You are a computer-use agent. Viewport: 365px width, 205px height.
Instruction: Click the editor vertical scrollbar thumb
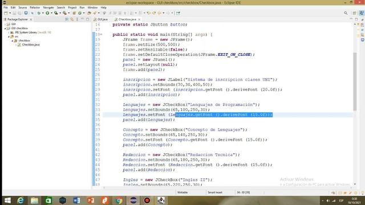tap(355, 81)
